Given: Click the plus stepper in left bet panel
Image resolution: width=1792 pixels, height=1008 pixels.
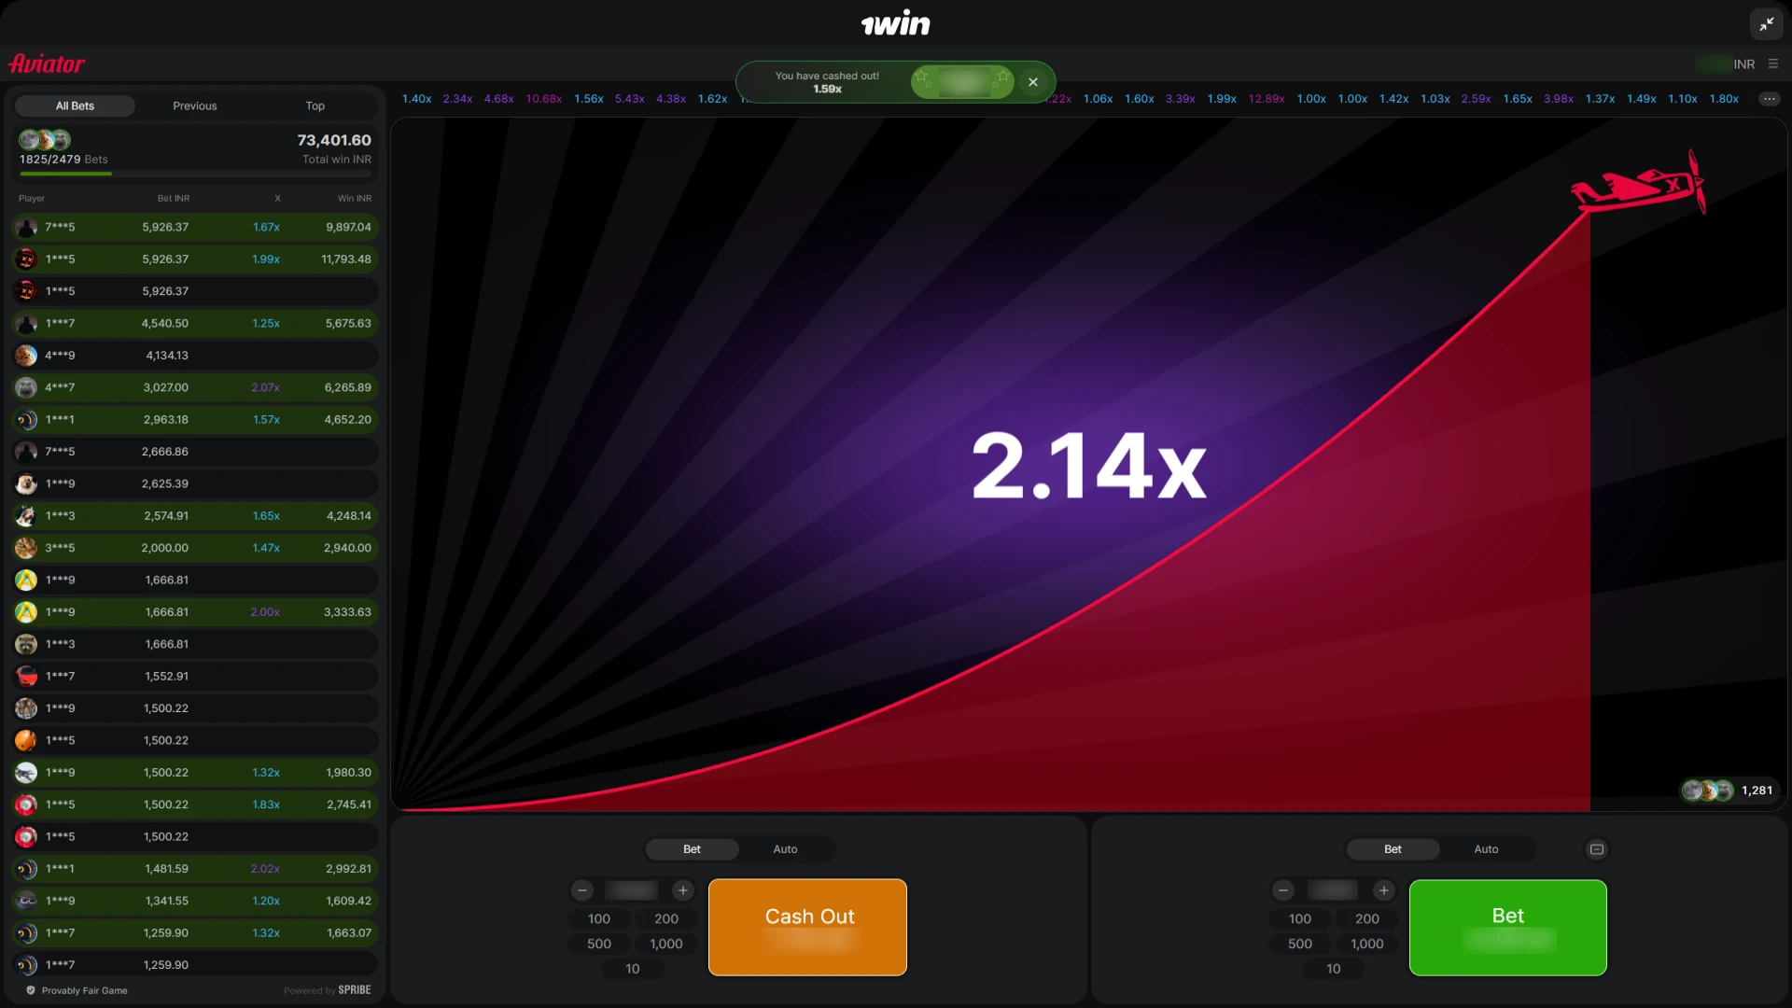Looking at the screenshot, I should [x=683, y=890].
